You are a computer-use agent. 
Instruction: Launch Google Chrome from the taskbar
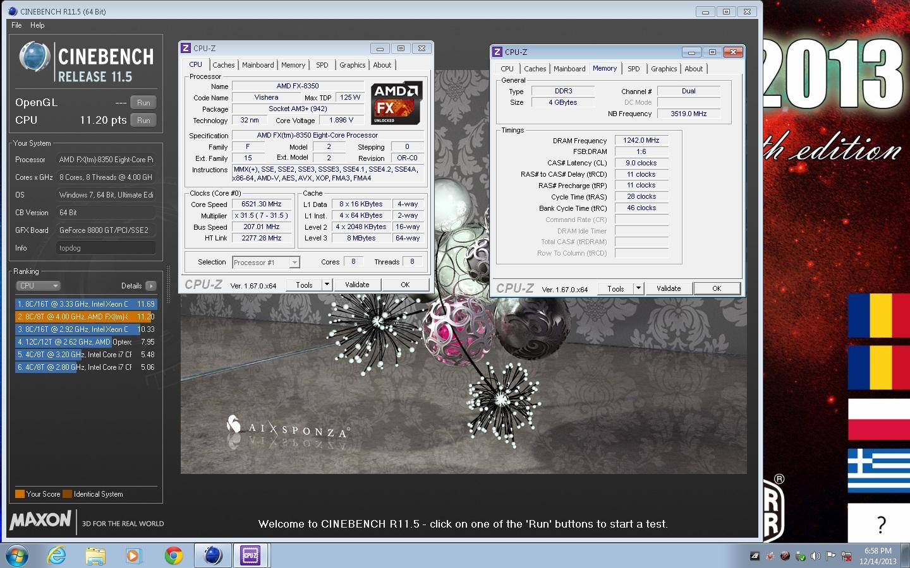[173, 555]
